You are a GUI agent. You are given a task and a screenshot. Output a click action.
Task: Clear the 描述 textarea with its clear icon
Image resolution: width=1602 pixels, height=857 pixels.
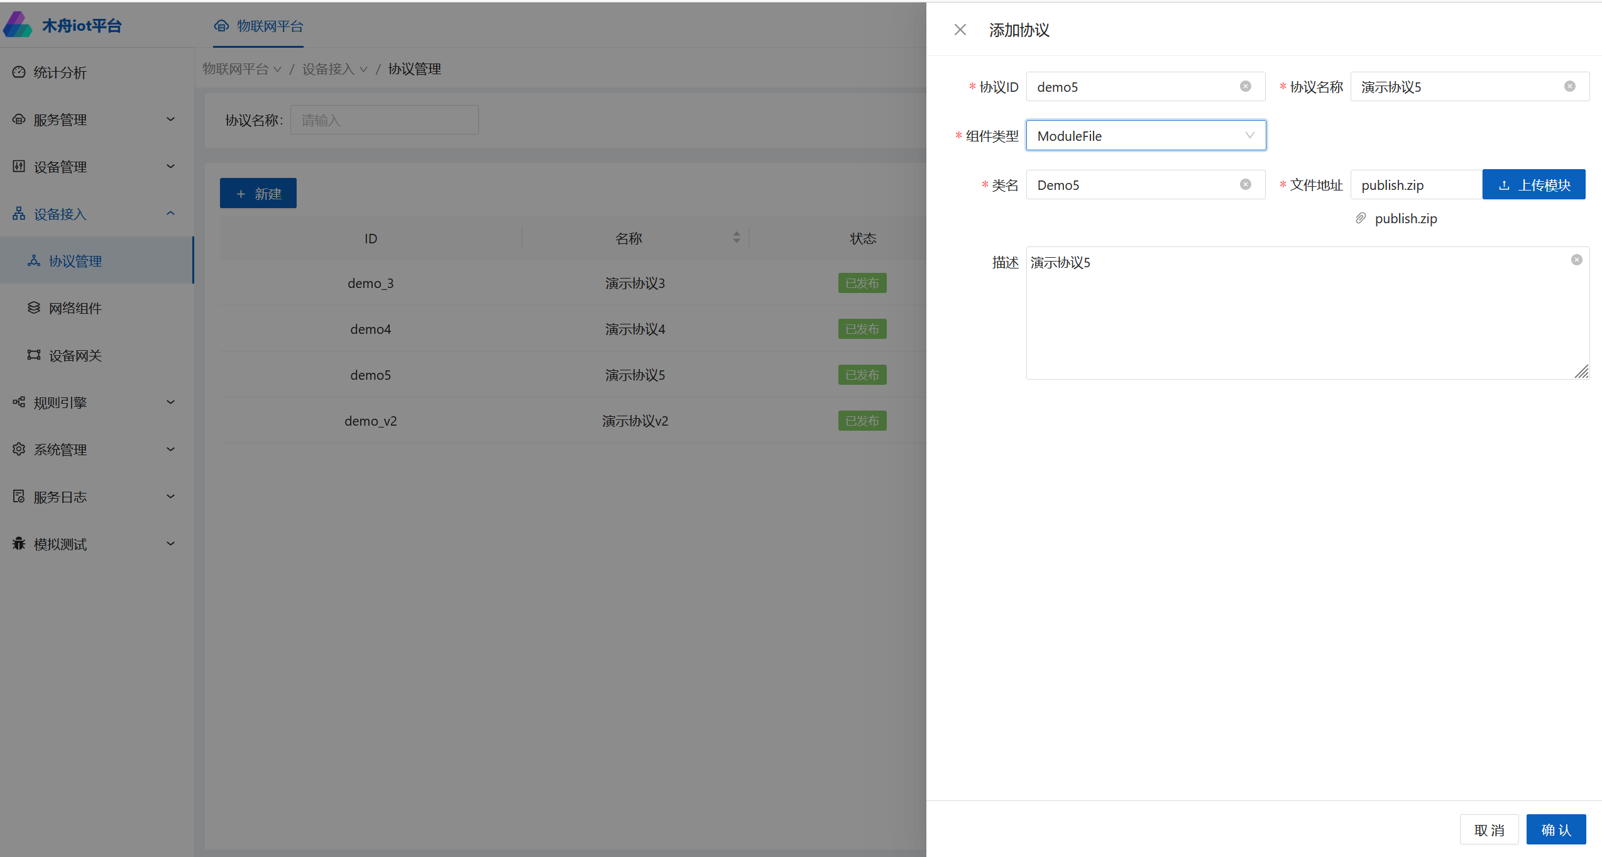(1576, 260)
